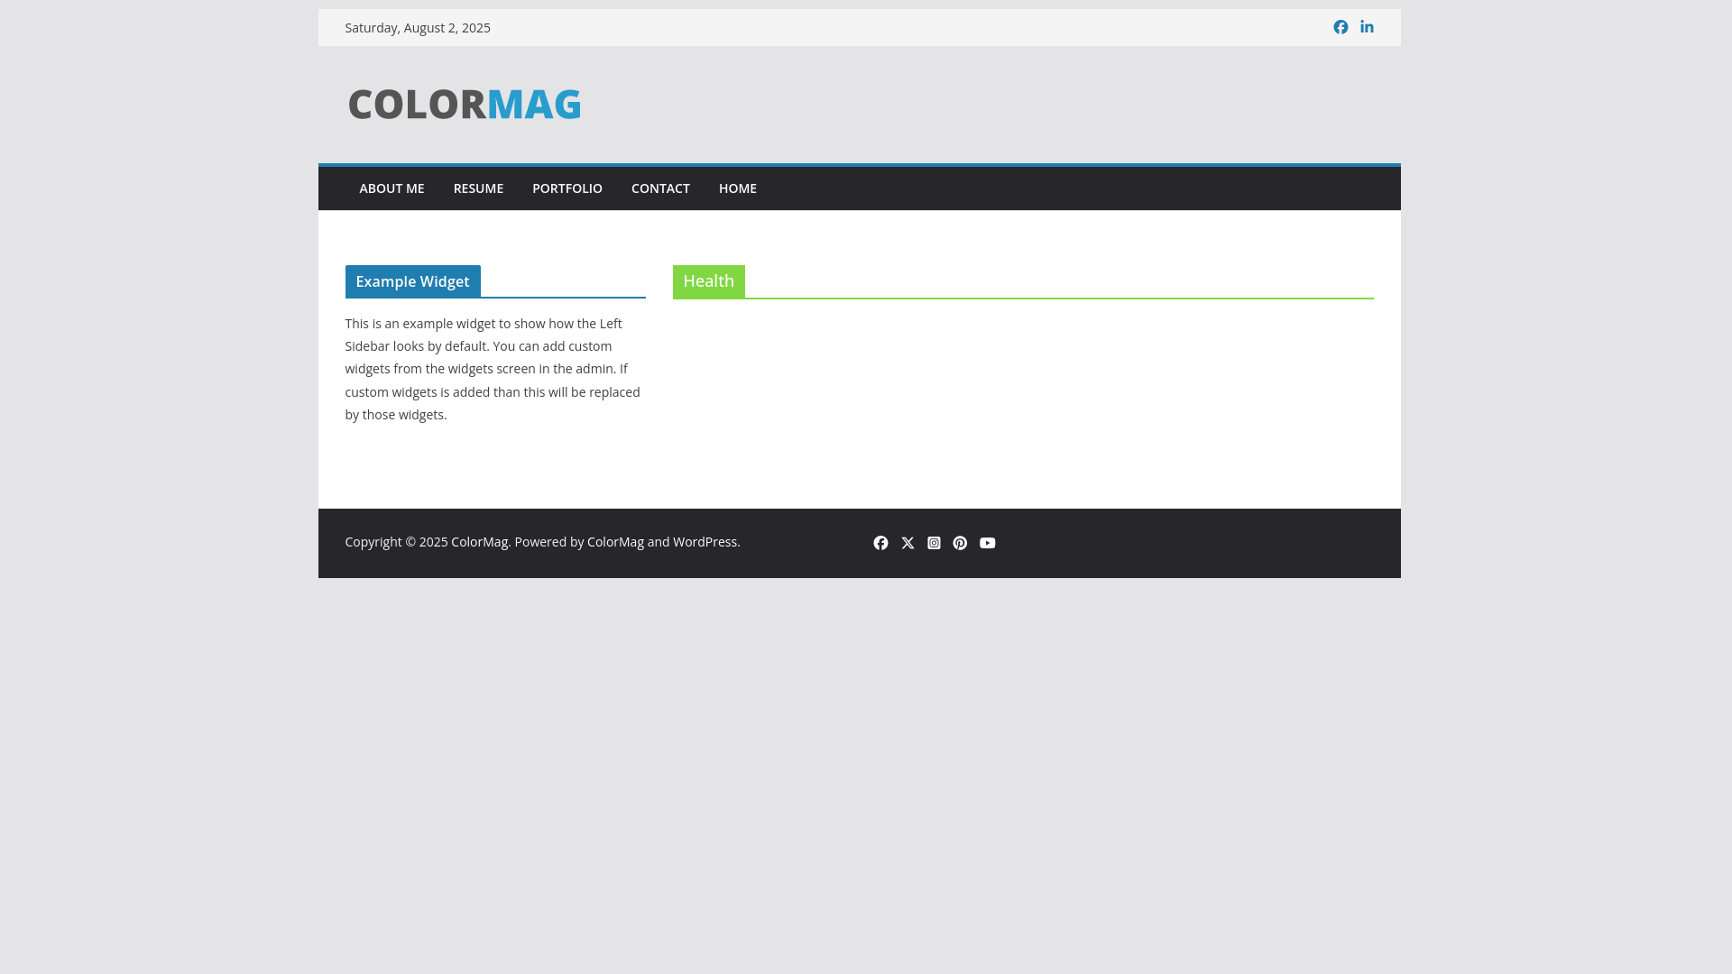This screenshot has height=974, width=1732.
Task: Click the footer Facebook icon
Action: pyautogui.click(x=880, y=543)
